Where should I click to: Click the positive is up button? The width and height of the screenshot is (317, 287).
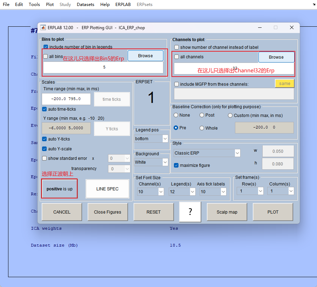point(59,189)
